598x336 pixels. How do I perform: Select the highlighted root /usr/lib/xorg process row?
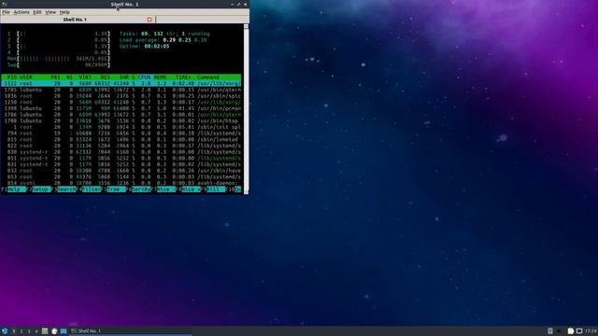121,83
